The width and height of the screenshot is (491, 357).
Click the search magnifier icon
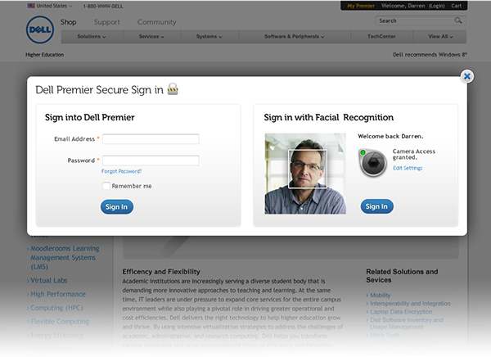pyautogui.click(x=458, y=20)
